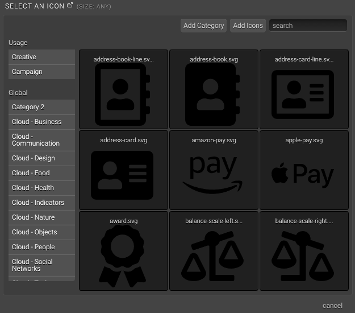
Task: Open the Creative usage category
Action: click(x=41, y=57)
